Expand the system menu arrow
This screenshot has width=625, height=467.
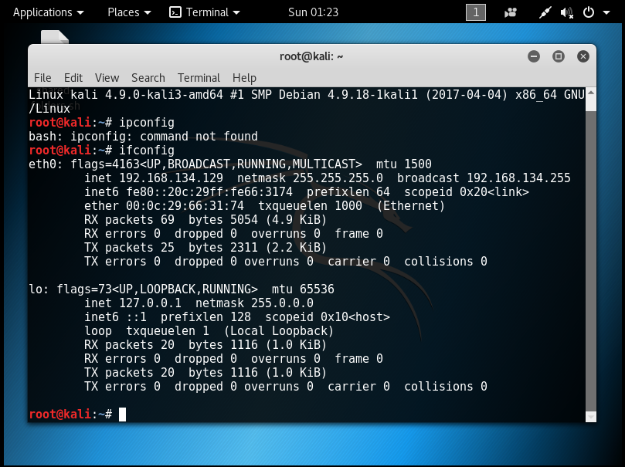(x=606, y=13)
